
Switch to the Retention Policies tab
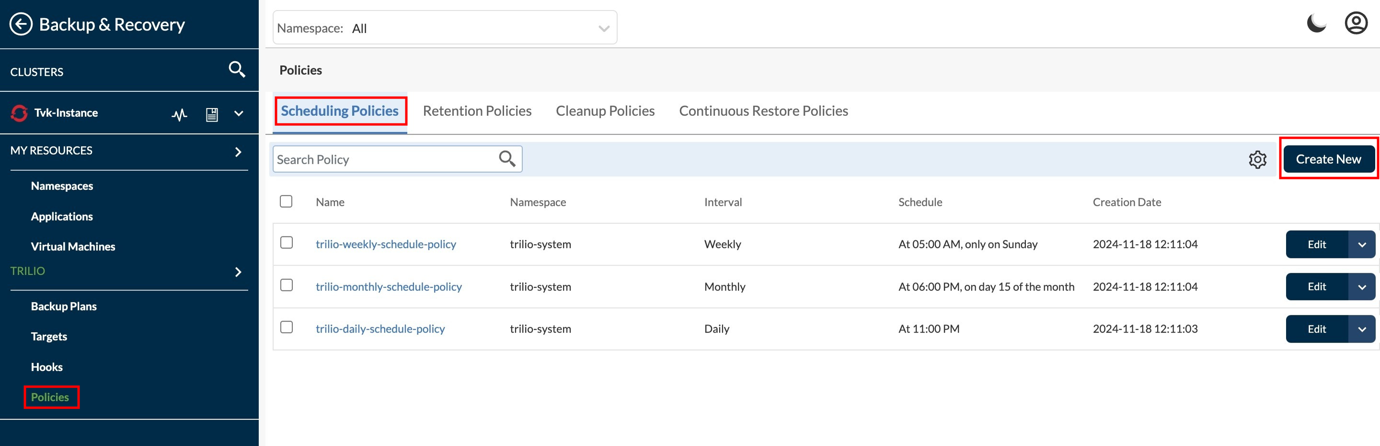(477, 111)
